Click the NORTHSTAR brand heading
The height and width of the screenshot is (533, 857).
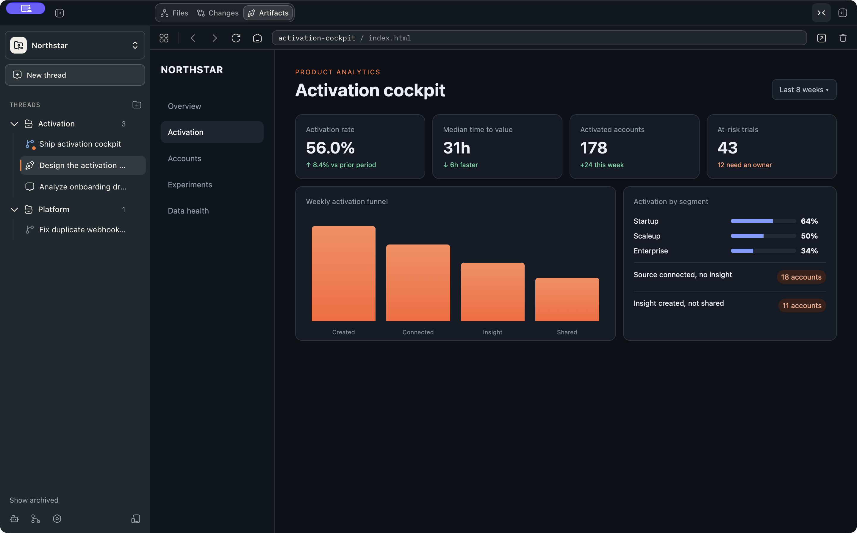point(192,70)
